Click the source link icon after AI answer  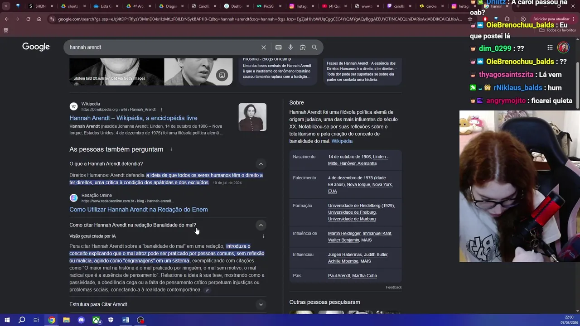point(207,290)
